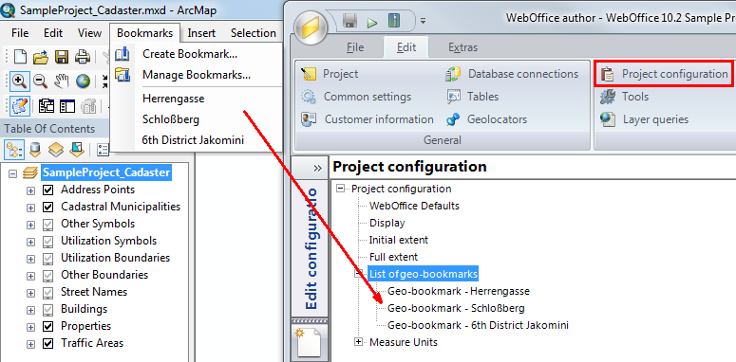Expand the configuration panel with » button
Screen dimensions: 736x362
click(x=318, y=168)
